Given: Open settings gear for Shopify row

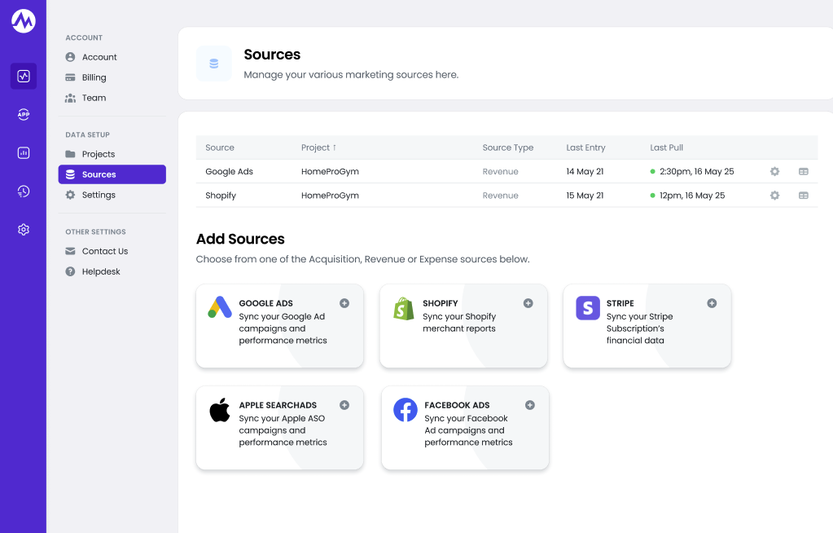Looking at the screenshot, I should 774,196.
